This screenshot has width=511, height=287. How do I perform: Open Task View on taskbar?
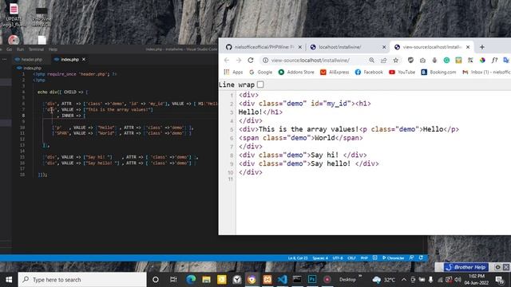click(173, 280)
